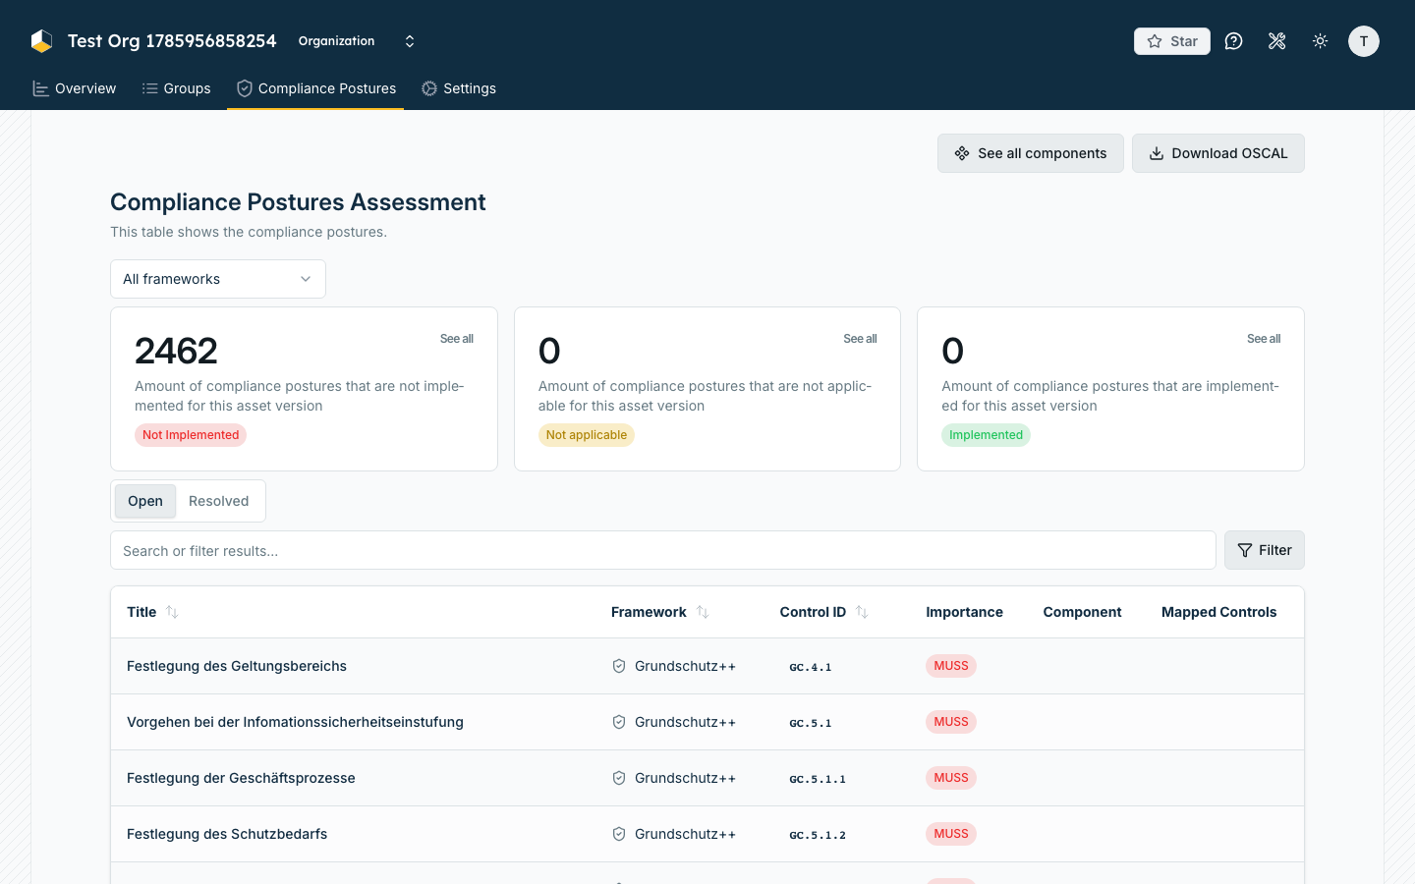Open the All frameworks dropdown

[218, 279]
